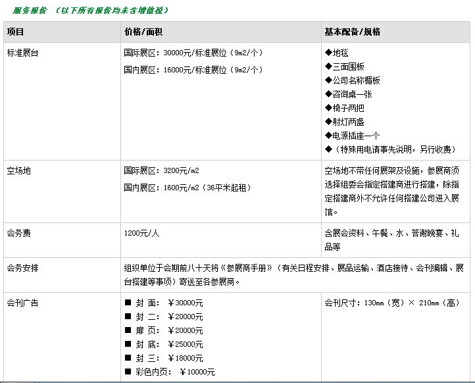Click the diamond bullet beside 地毯
This screenshot has width=475, height=383.
(x=328, y=53)
